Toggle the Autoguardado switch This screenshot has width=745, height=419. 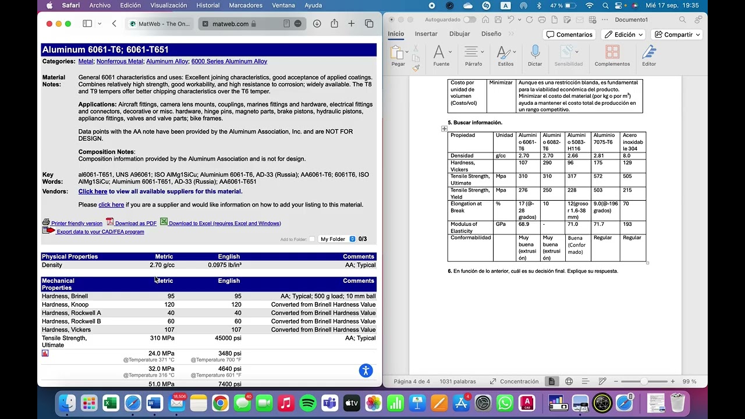click(x=469, y=20)
